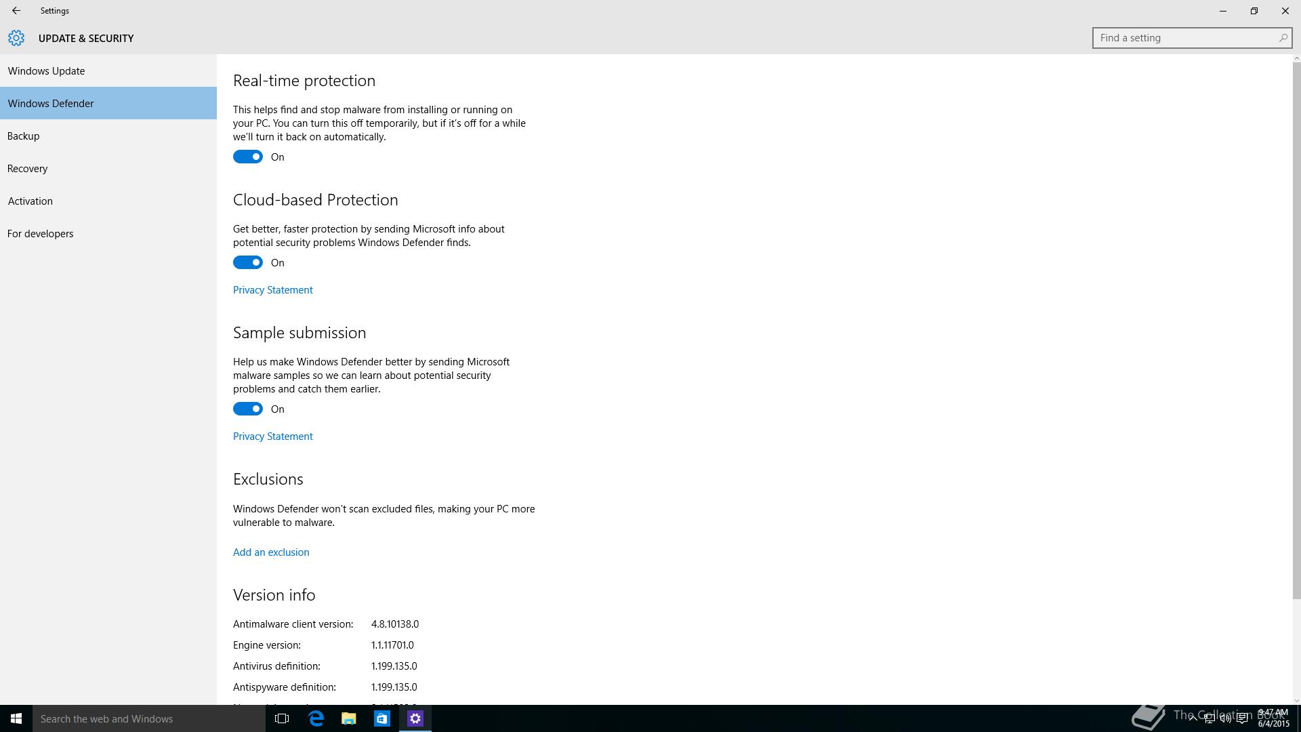Click the search magnifier in Find a setting
This screenshot has width=1301, height=732.
pos(1283,38)
